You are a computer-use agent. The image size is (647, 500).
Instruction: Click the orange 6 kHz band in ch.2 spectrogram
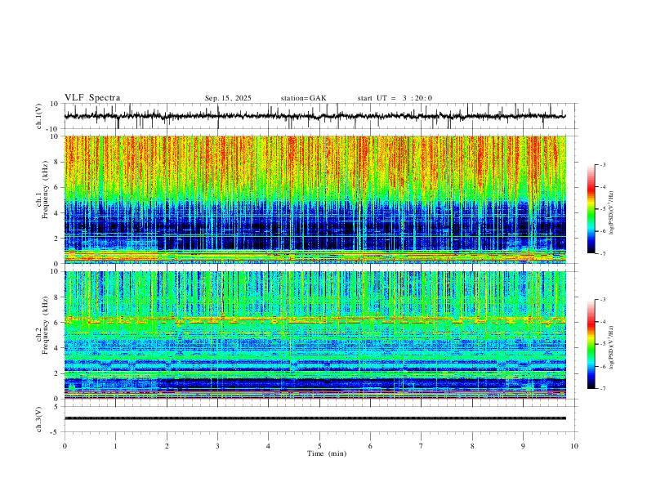[x=315, y=319]
